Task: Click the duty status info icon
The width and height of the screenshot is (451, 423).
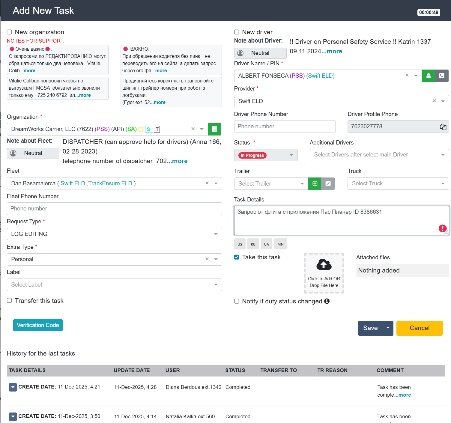Action: click(x=327, y=301)
